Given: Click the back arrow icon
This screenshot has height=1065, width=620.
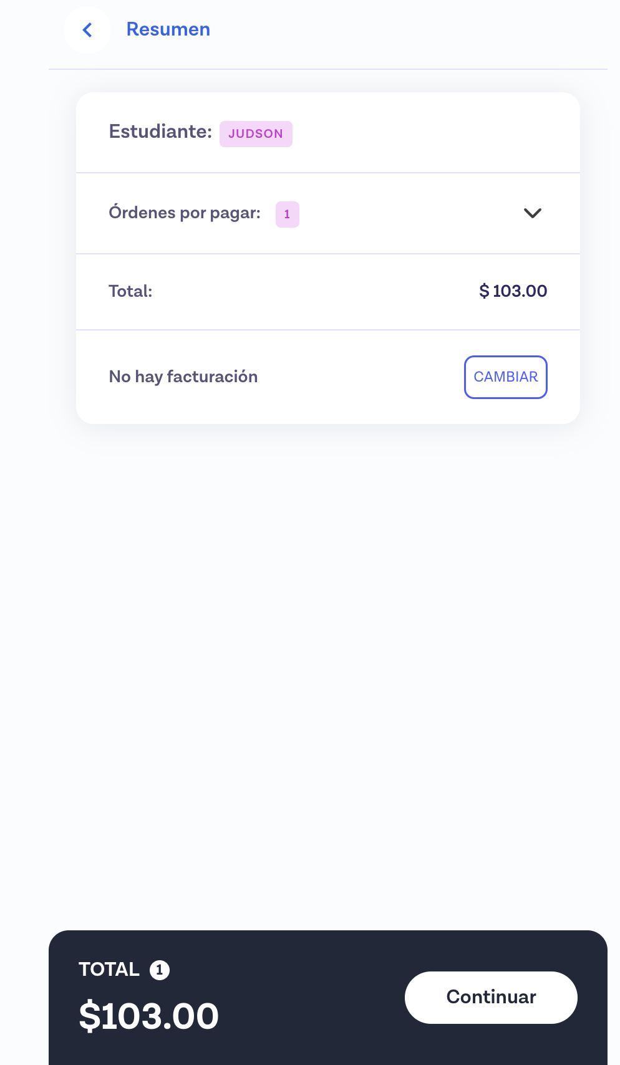Looking at the screenshot, I should 87,30.
